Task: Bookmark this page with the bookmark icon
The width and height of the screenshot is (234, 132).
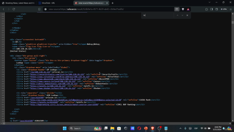Action: (x=39, y=9)
